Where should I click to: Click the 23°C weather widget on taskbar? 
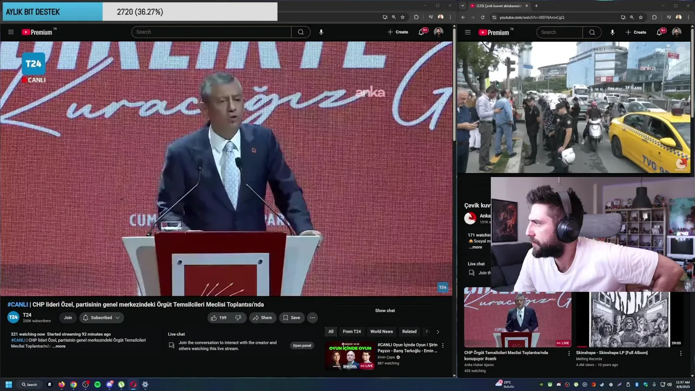(505, 384)
